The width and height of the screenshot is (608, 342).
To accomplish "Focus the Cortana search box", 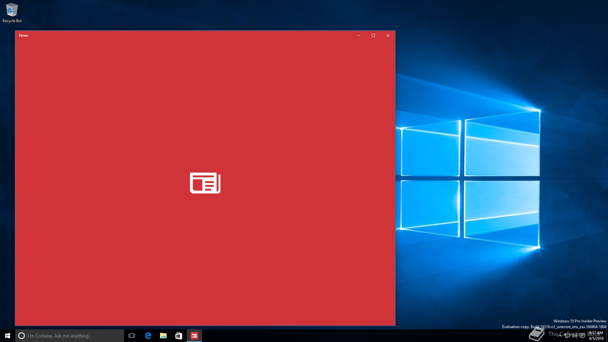I will (x=70, y=336).
